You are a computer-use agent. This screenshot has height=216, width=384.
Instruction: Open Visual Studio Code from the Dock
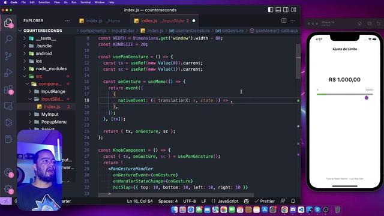pyautogui.click(x=301, y=209)
